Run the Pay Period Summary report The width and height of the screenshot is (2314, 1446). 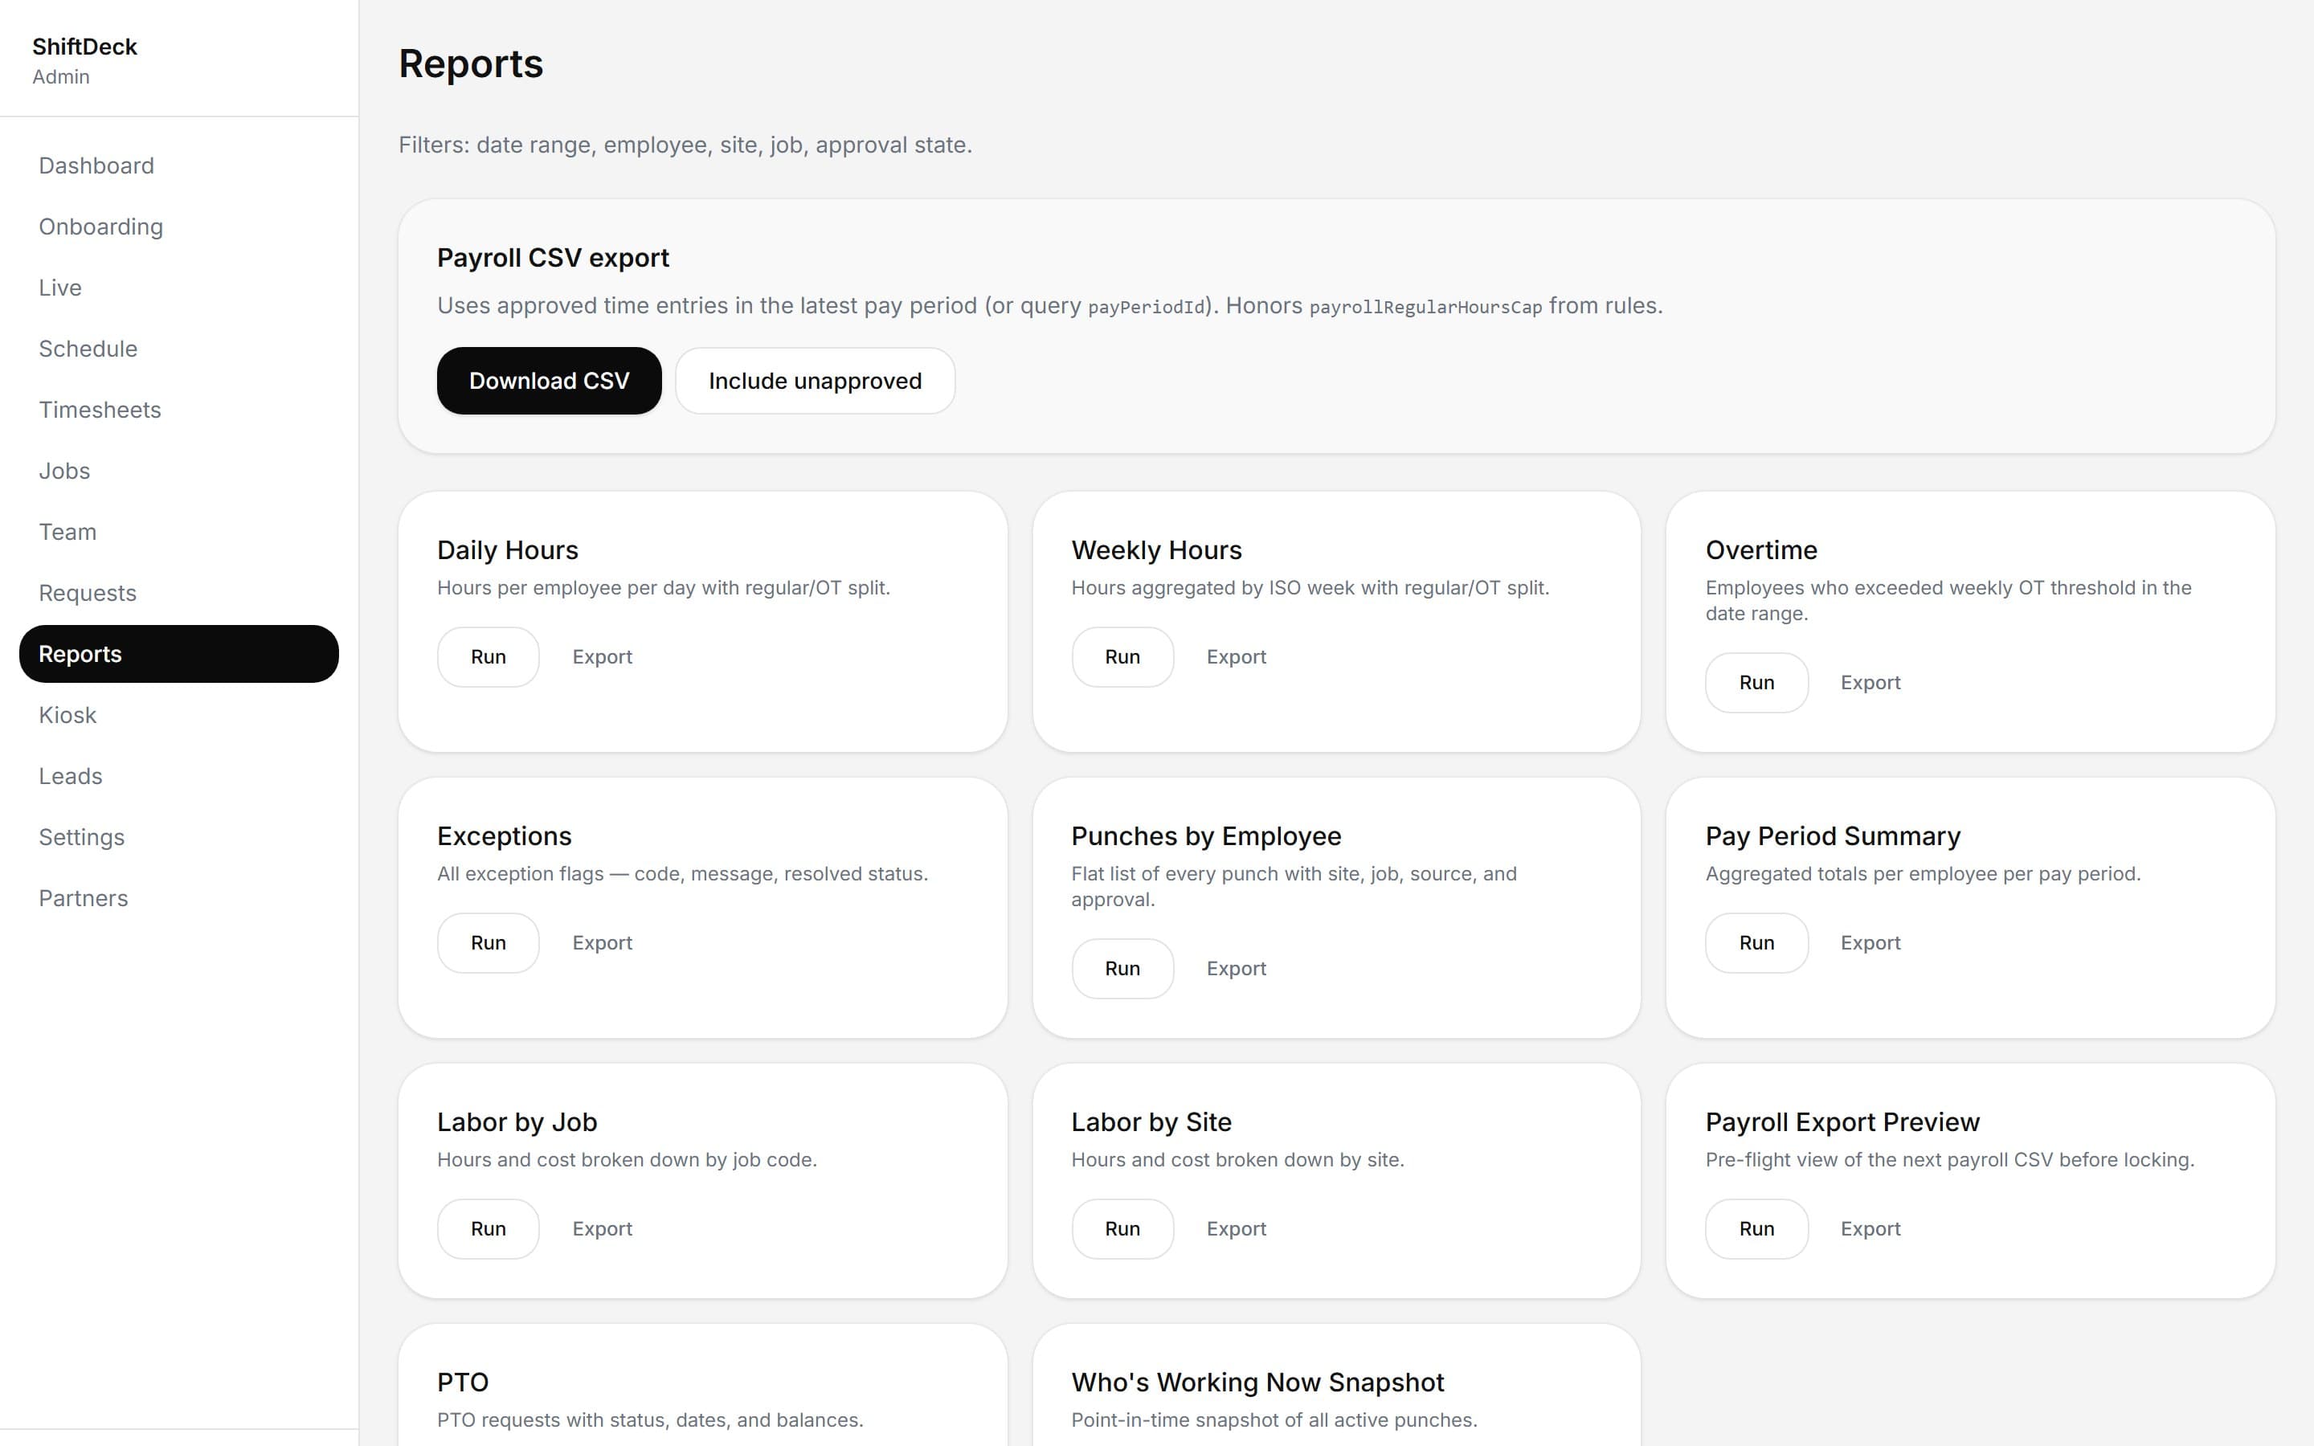(1756, 943)
